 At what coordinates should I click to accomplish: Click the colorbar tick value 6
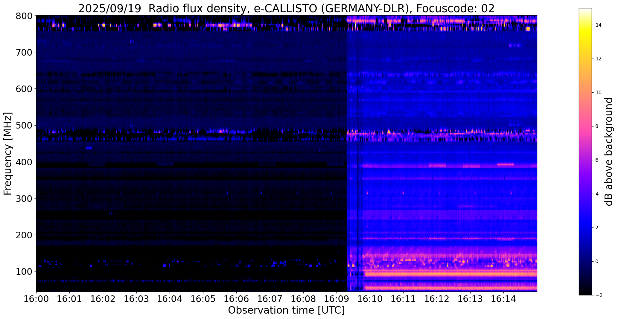(x=597, y=160)
